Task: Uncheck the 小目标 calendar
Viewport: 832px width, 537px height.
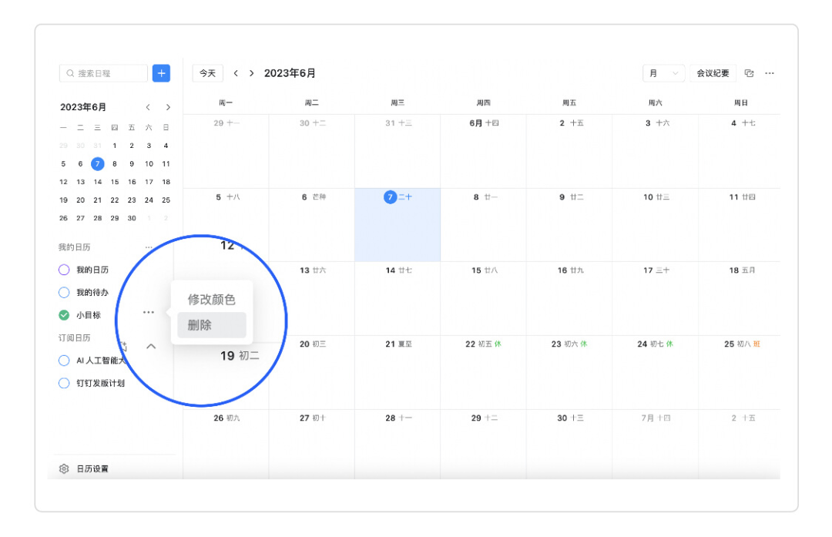Action: [x=65, y=315]
